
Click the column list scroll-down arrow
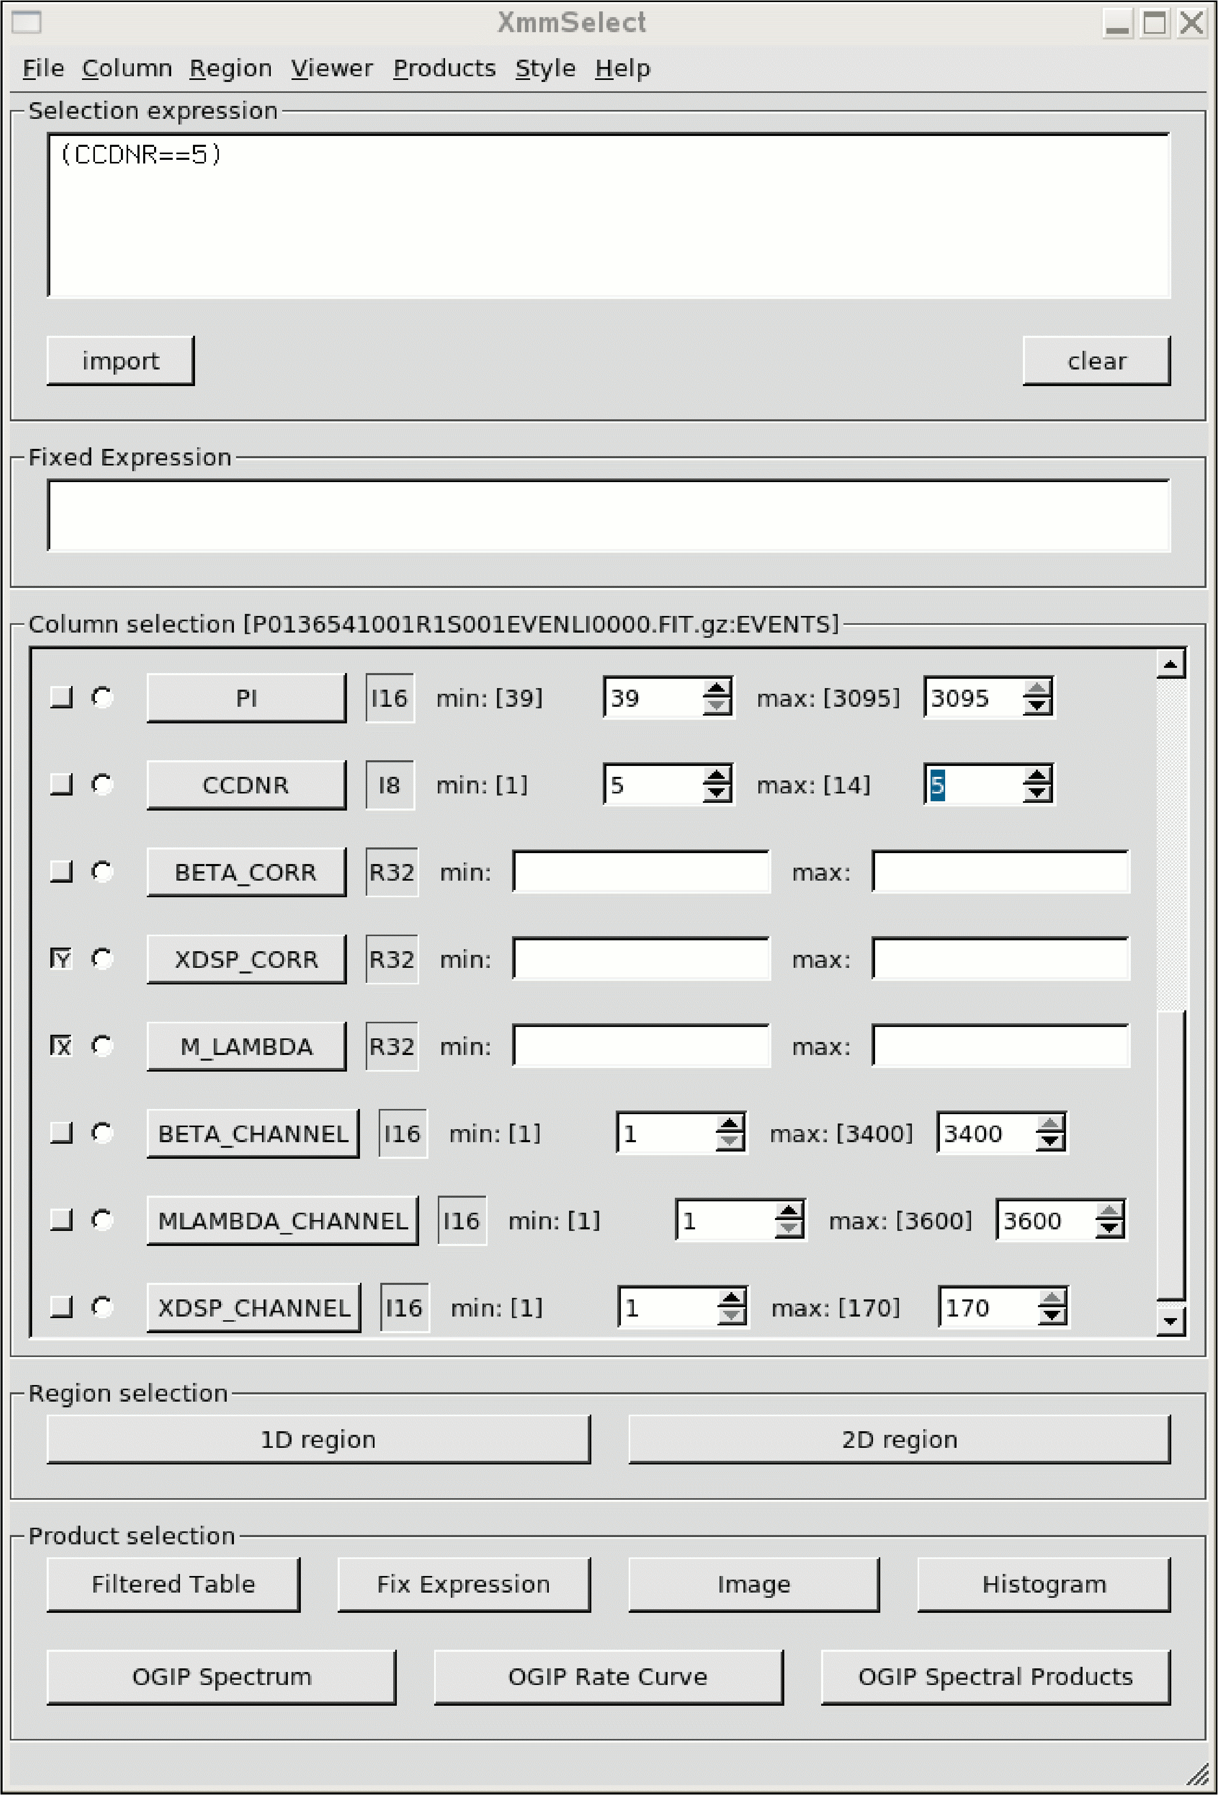pyautogui.click(x=1171, y=1321)
